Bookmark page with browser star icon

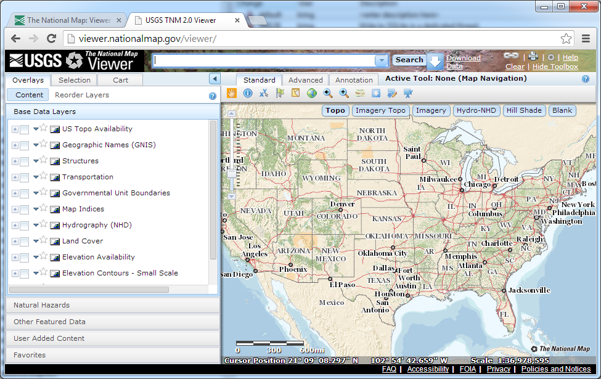(566, 38)
